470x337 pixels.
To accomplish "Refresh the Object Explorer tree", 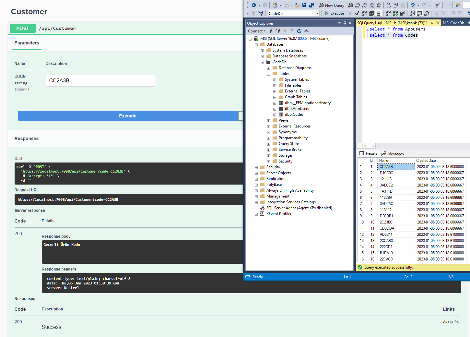I will [299, 31].
